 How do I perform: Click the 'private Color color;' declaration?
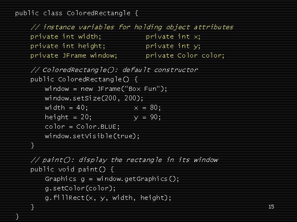(185, 55)
